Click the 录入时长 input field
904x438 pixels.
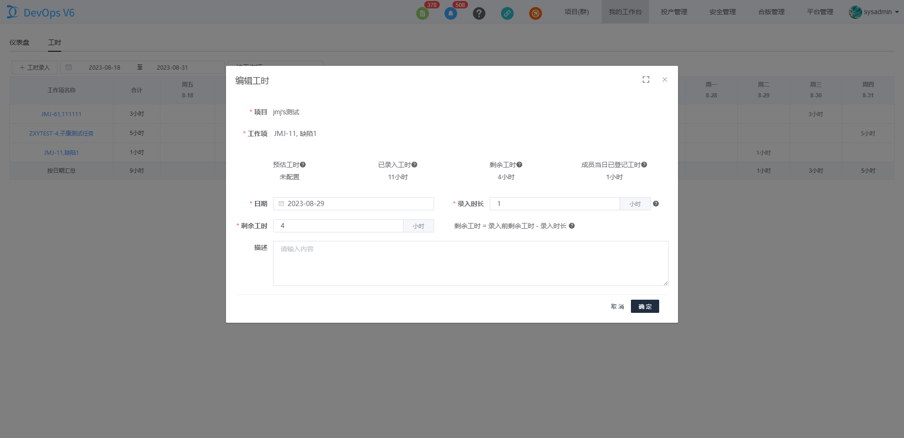tap(555, 204)
